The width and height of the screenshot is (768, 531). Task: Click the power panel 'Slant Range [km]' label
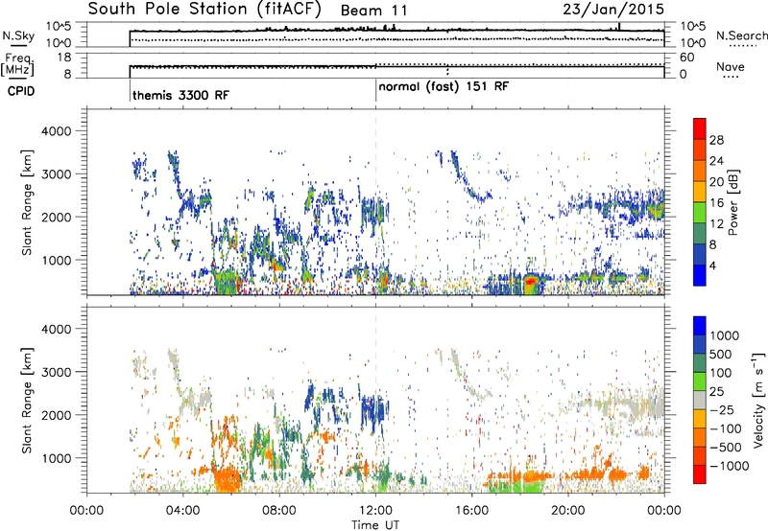point(27,202)
